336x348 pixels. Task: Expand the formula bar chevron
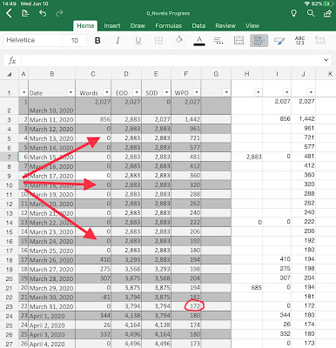point(326,60)
